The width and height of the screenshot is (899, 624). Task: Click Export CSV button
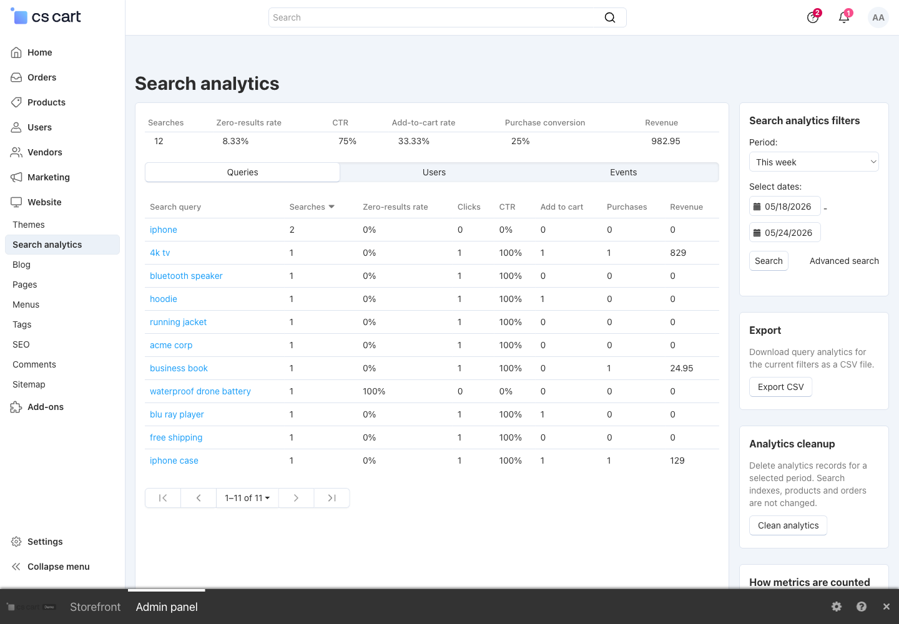tap(780, 387)
